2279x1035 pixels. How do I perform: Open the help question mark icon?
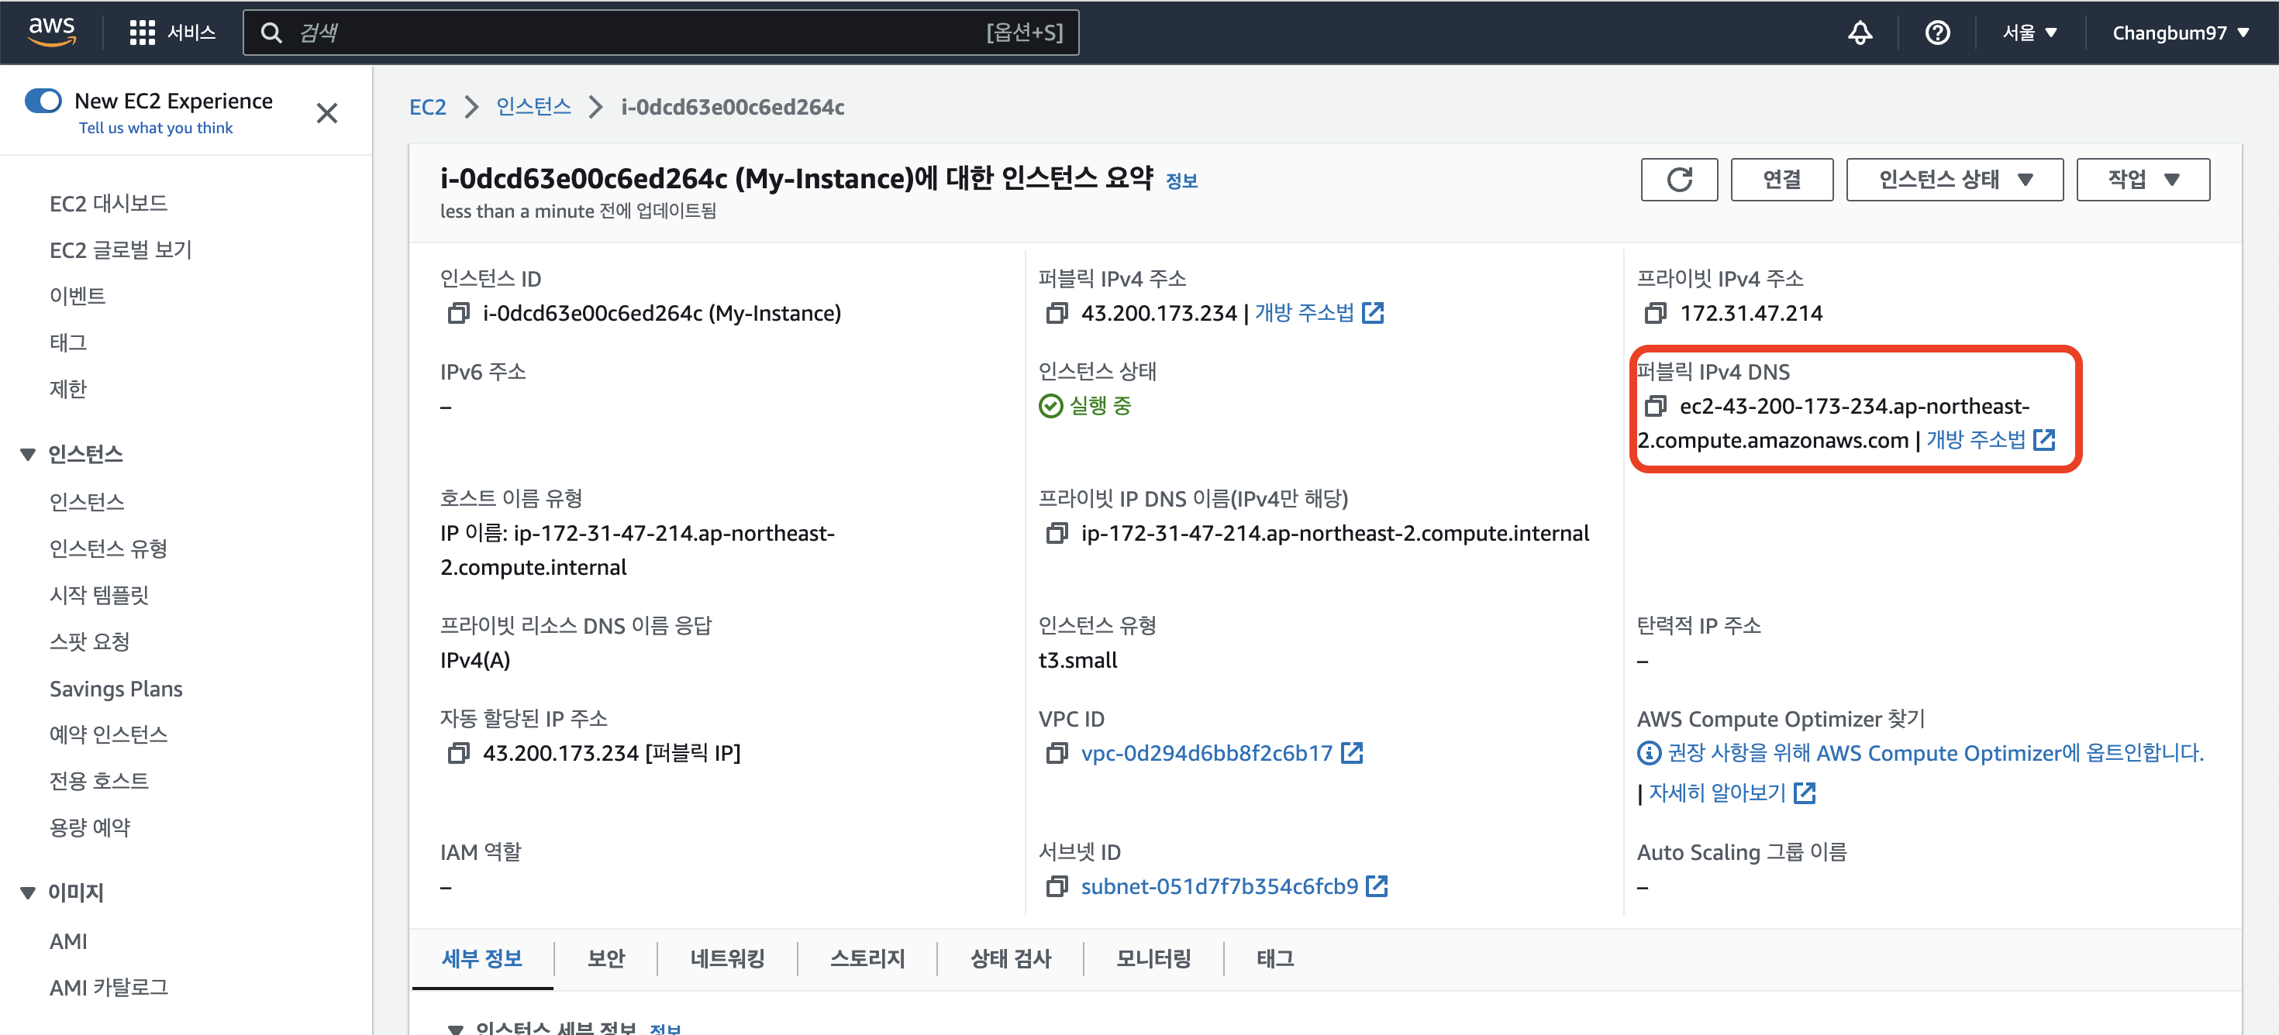tap(1936, 33)
